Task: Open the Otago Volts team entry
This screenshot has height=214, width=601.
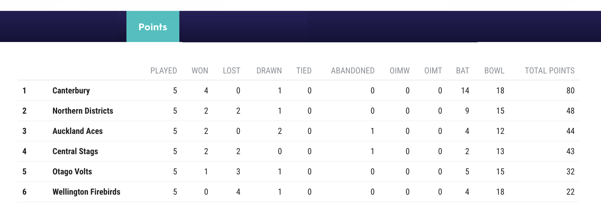Action: pyautogui.click(x=72, y=172)
